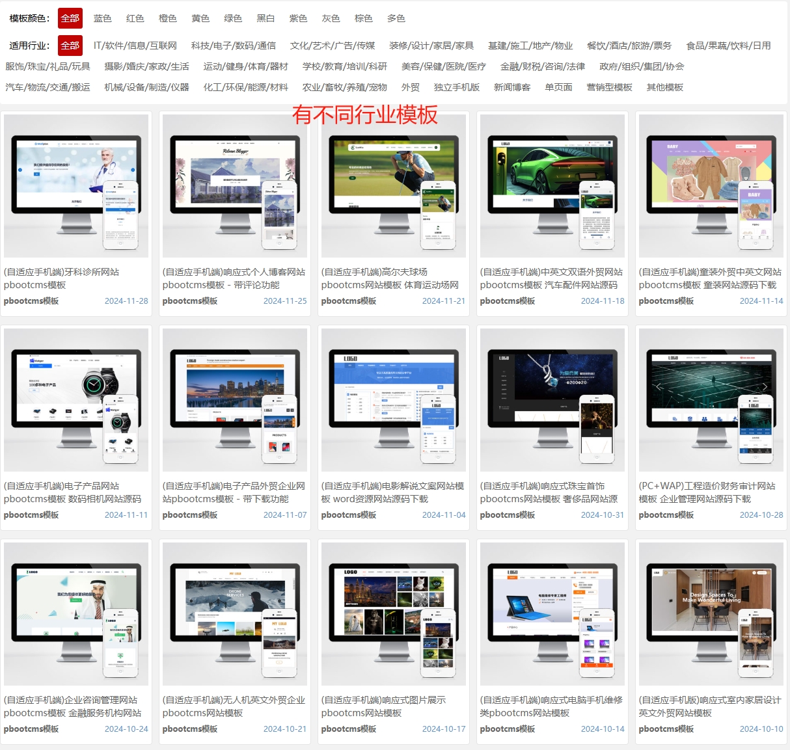Viewport: 790px width, 750px height.
Task: Open the dental clinic template thumbnail
Action: [76, 186]
